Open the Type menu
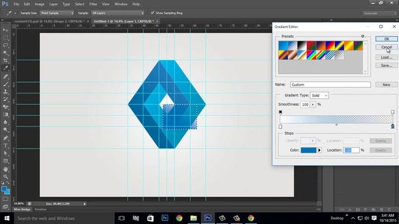This screenshot has height=224, width=399. [x=66, y=4]
